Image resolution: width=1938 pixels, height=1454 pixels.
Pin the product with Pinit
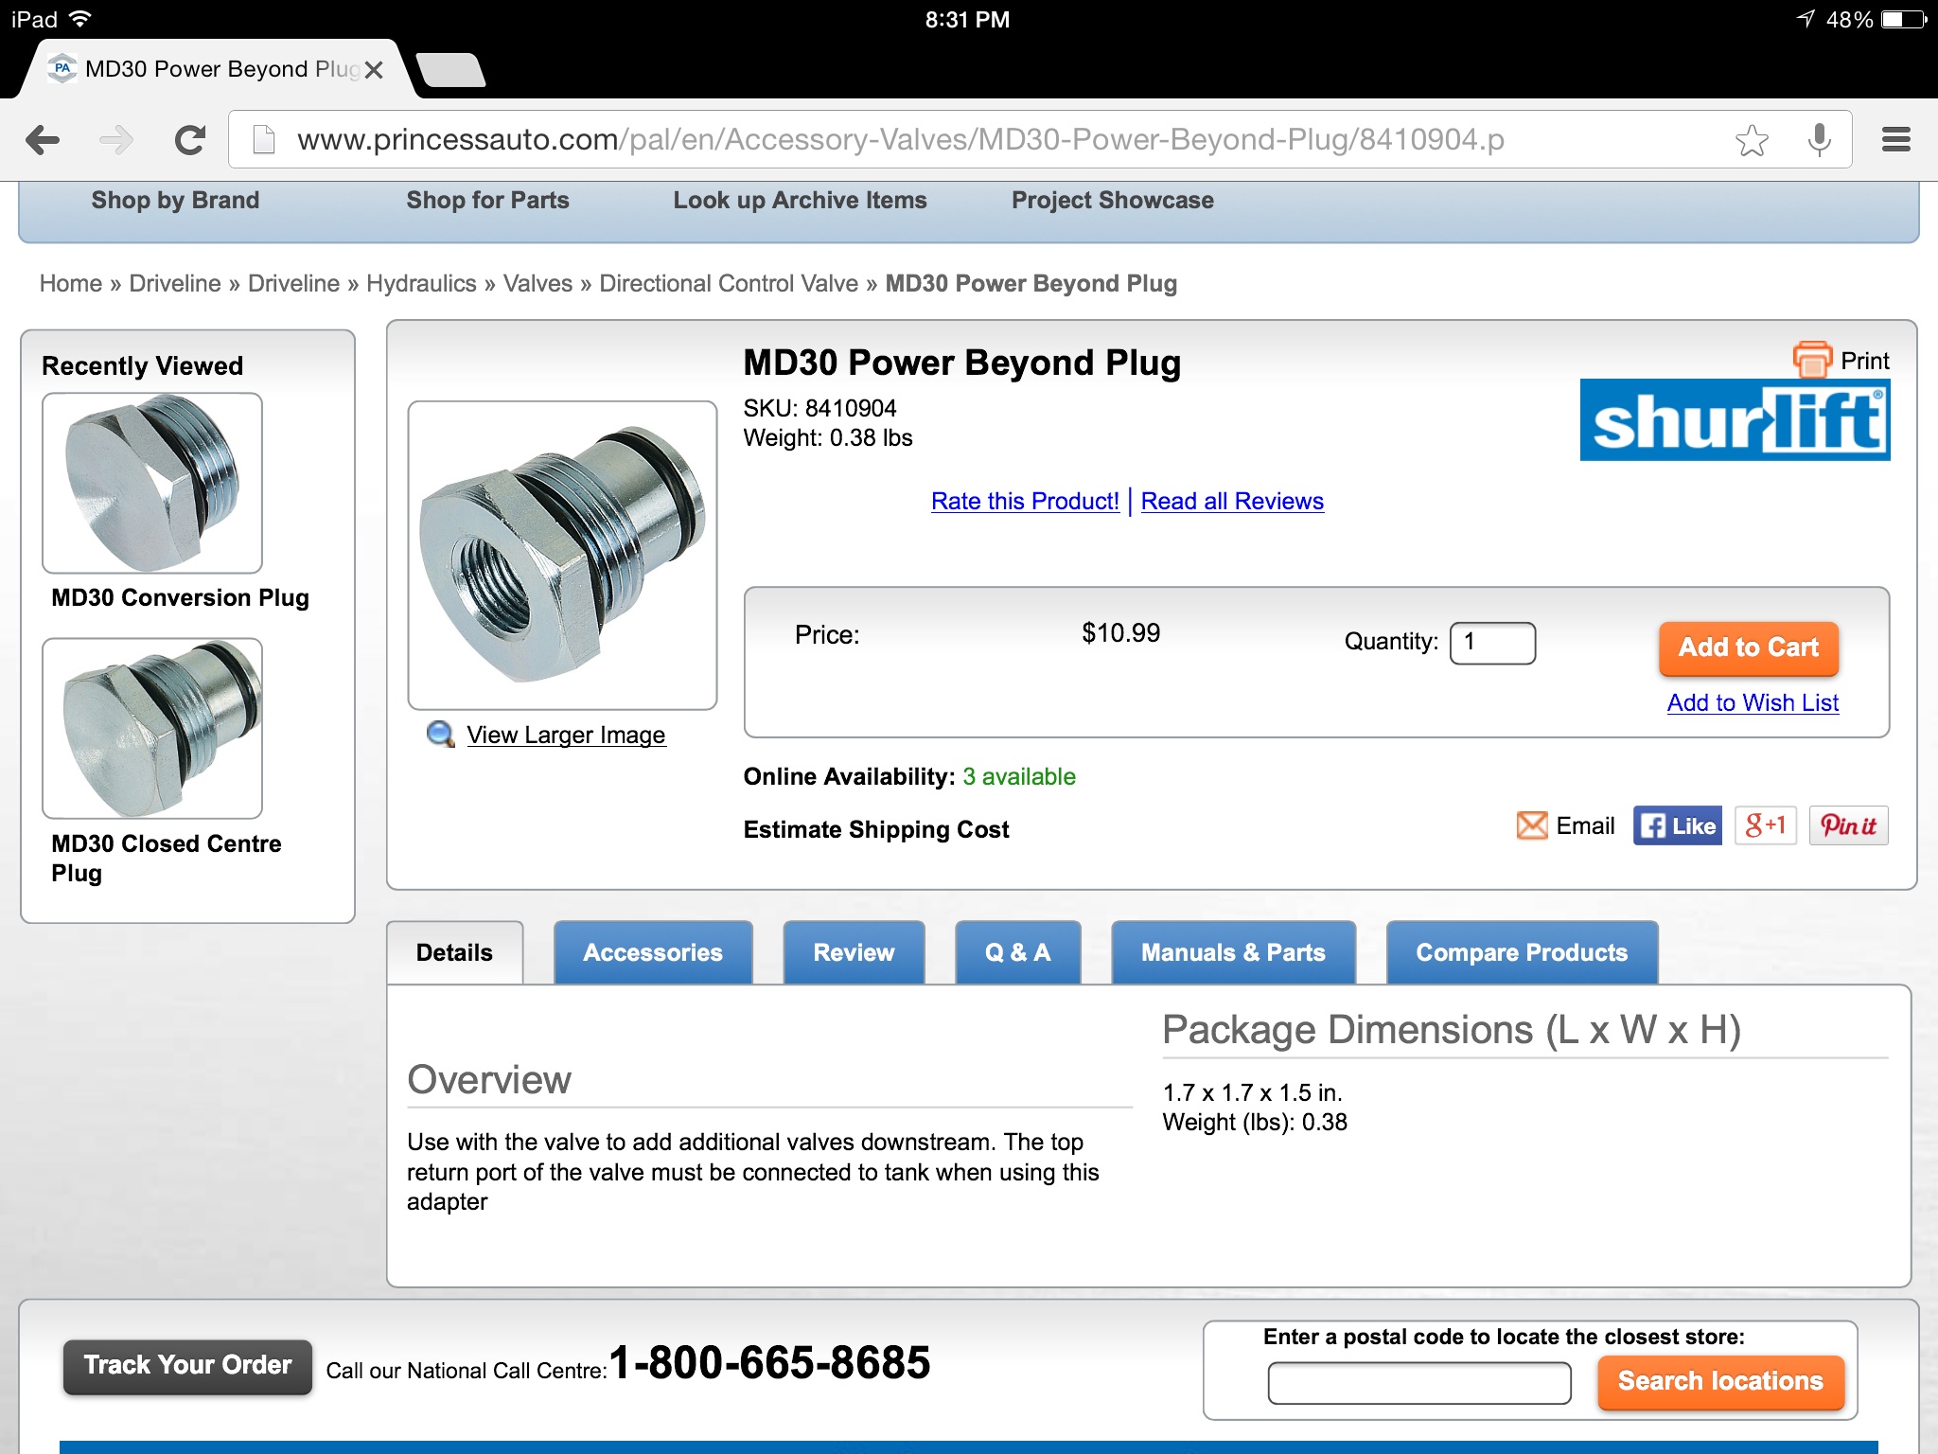pos(1848,825)
